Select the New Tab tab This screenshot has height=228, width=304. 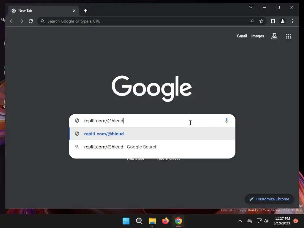(x=43, y=11)
